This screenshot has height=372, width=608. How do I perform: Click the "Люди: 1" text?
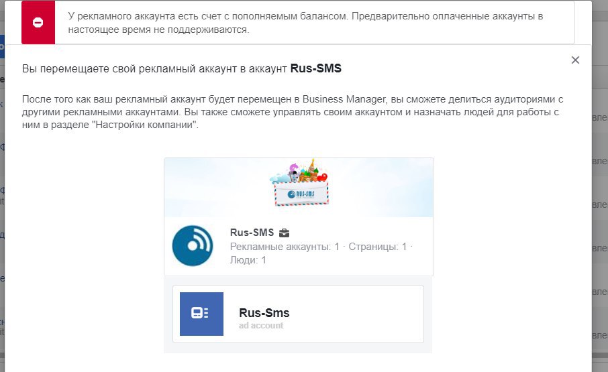[248, 260]
